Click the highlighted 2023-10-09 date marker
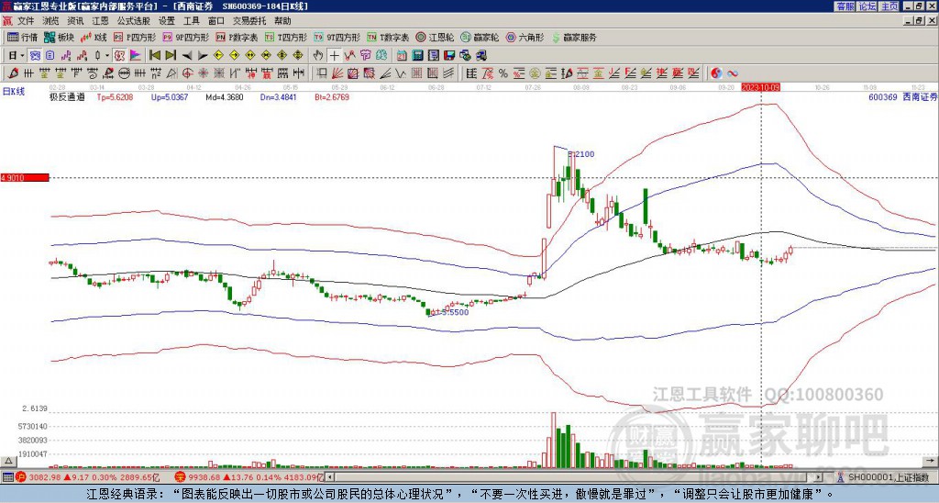939x503 pixels. [x=760, y=87]
